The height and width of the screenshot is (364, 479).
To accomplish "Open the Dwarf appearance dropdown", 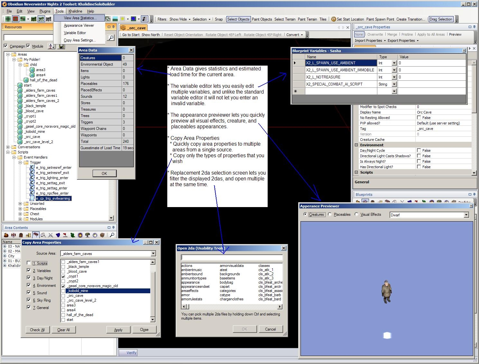I will pyautogui.click(x=466, y=215).
